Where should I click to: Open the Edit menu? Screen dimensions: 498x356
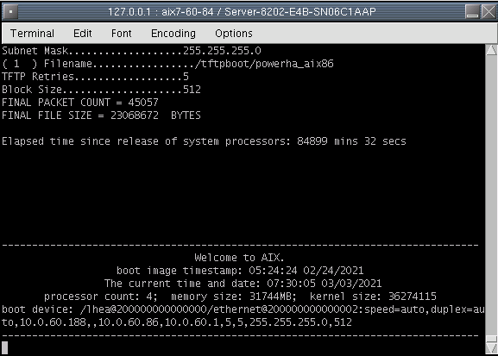[x=83, y=34]
